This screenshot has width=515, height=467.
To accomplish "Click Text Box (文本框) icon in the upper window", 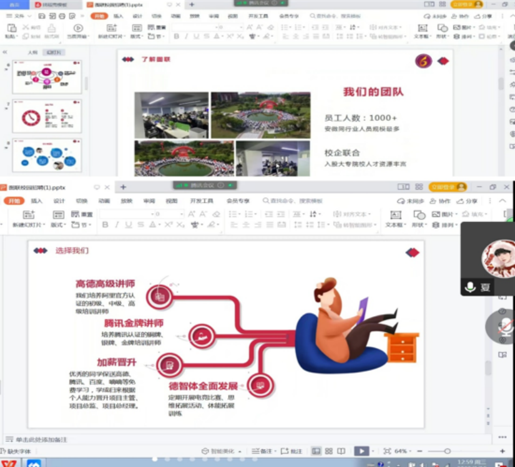I will coord(423,28).
